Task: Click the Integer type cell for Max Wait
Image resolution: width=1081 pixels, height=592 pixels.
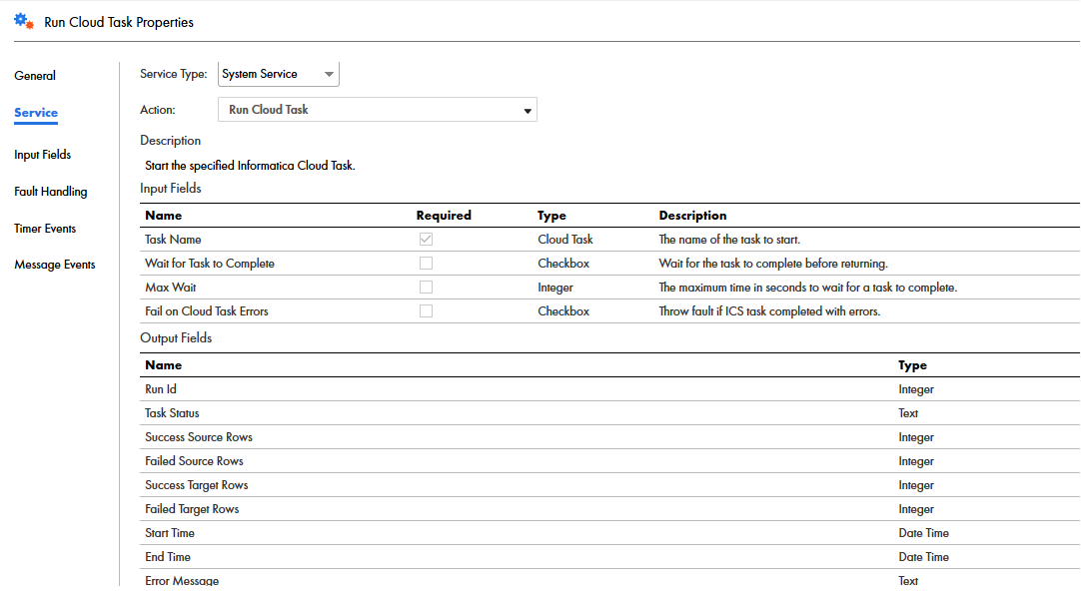Action: [x=554, y=288]
